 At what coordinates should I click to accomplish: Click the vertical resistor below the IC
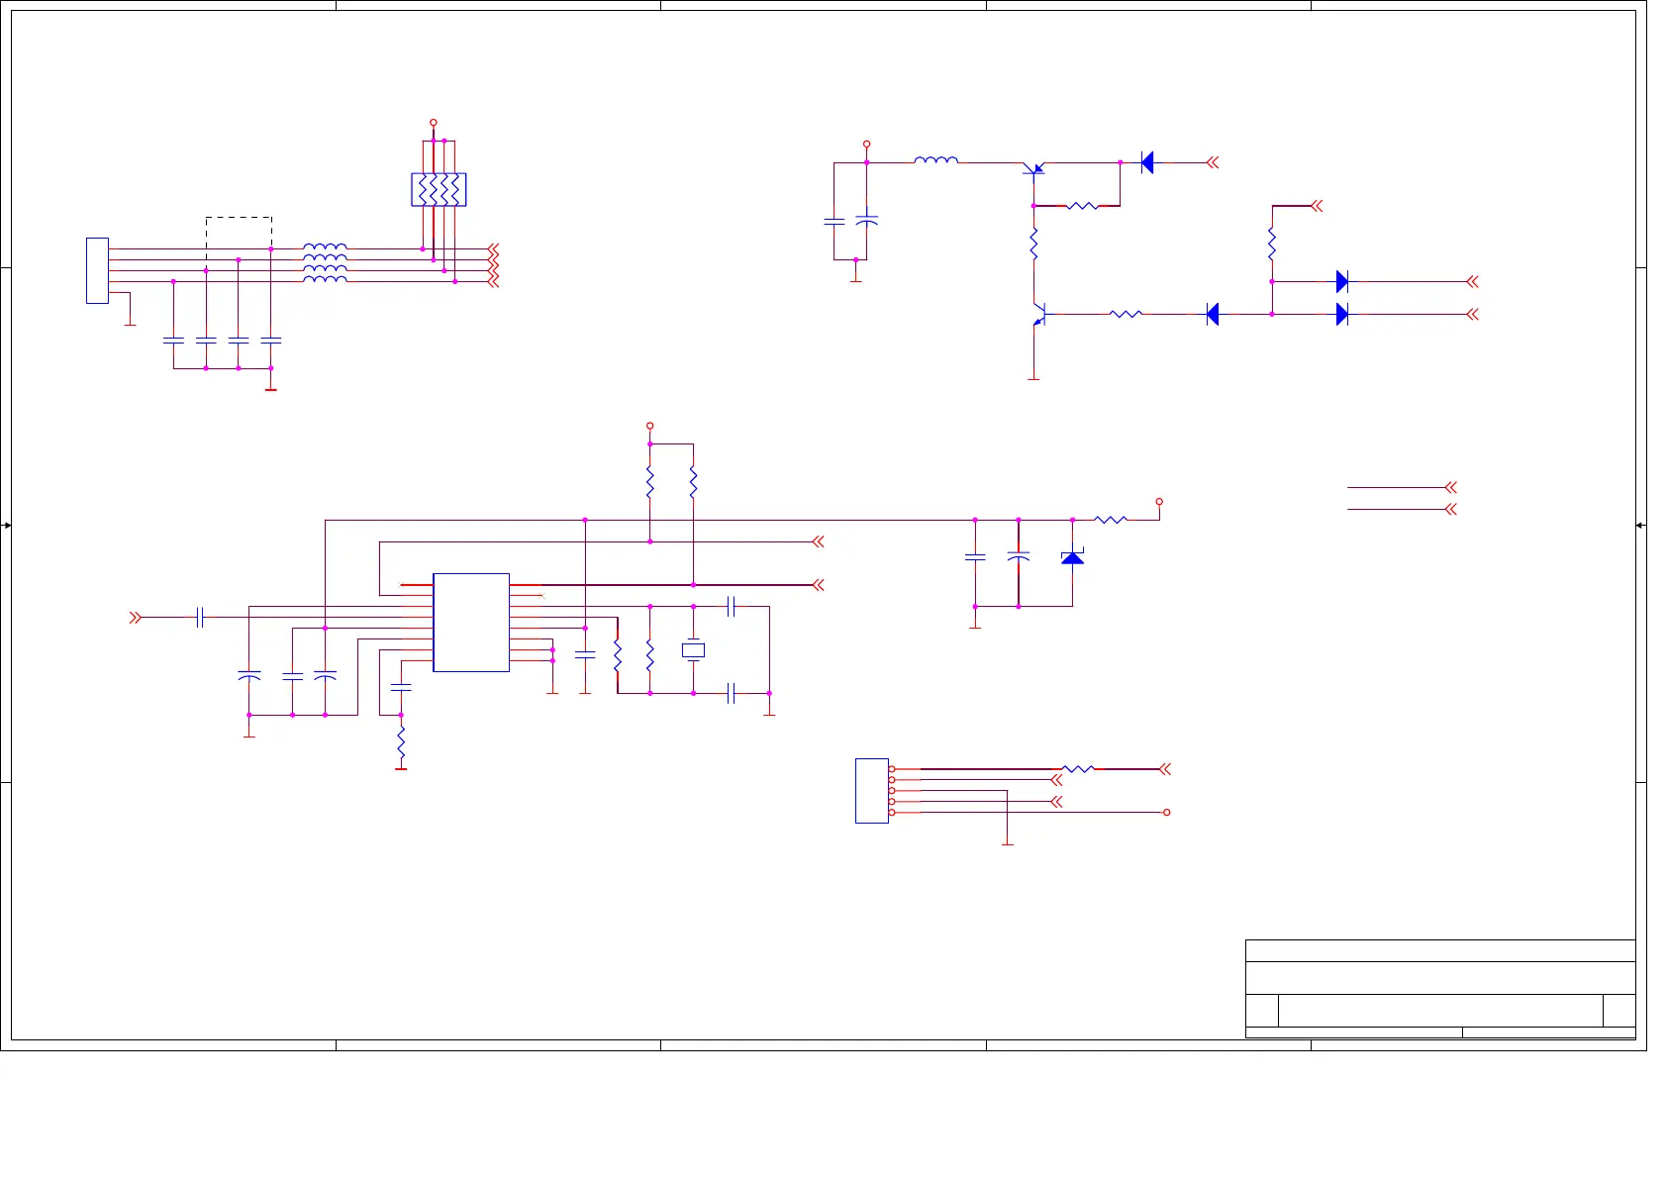pos(401,741)
